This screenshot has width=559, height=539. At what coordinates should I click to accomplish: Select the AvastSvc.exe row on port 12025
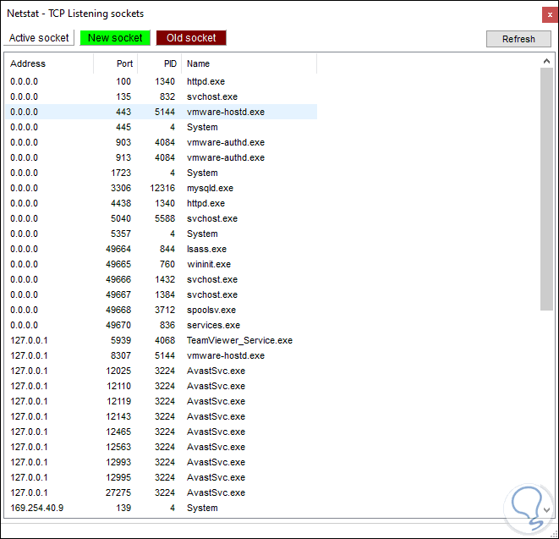[x=162, y=371]
